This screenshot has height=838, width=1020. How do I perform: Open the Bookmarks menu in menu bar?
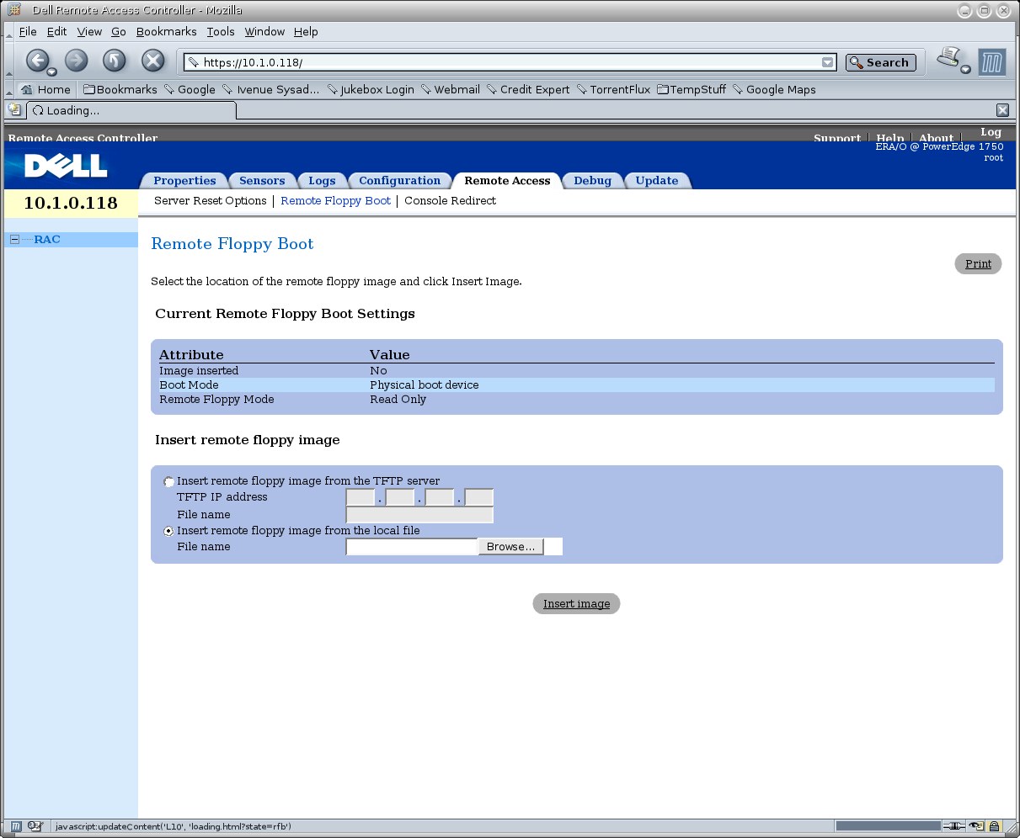166,32
